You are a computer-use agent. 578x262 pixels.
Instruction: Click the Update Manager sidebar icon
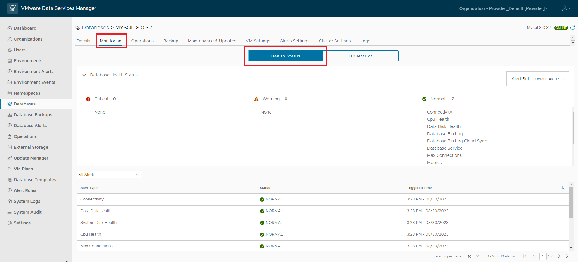(x=10, y=158)
